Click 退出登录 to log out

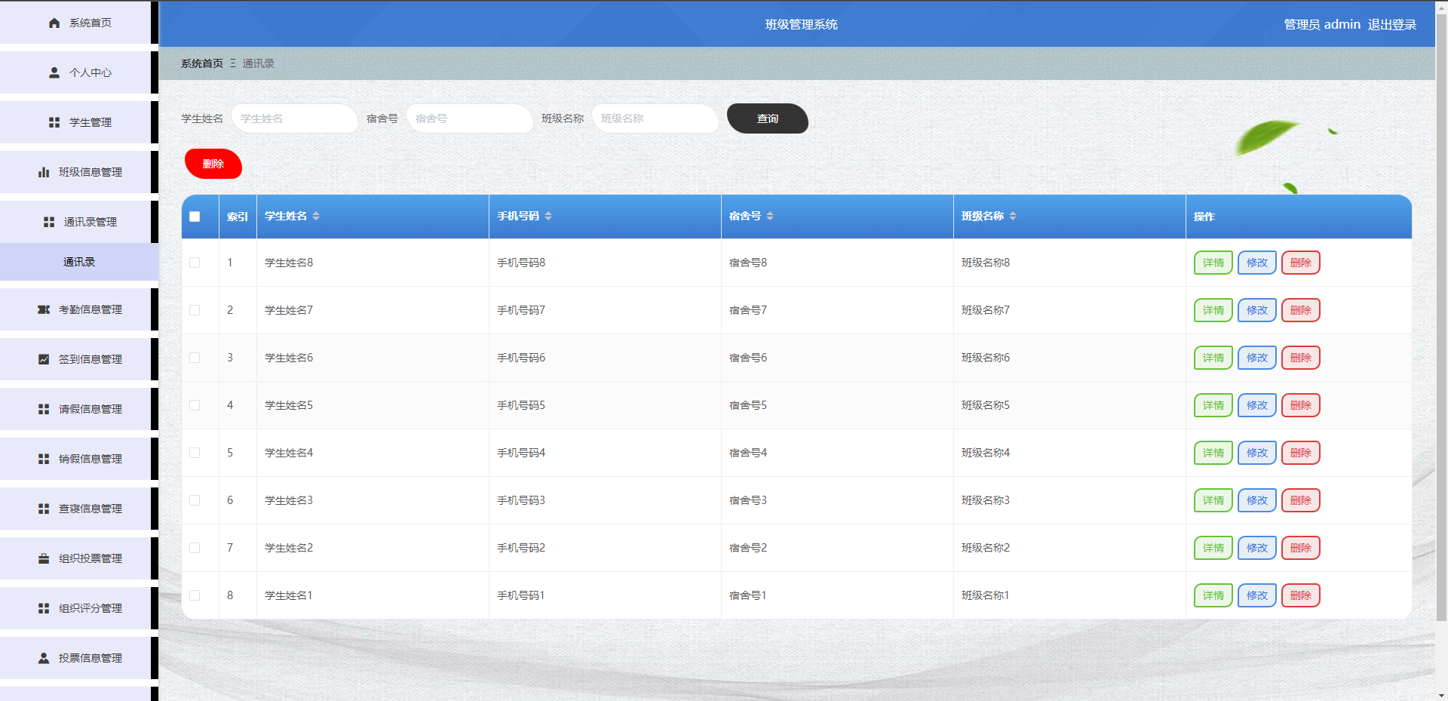(1391, 24)
